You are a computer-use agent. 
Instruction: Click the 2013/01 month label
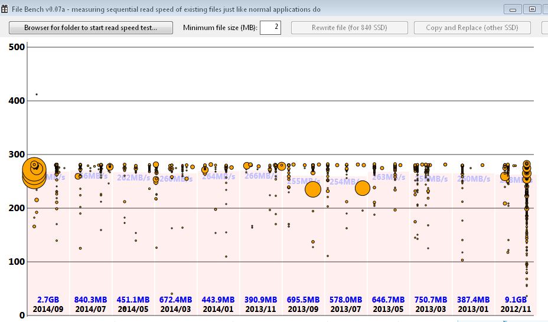[x=473, y=309]
